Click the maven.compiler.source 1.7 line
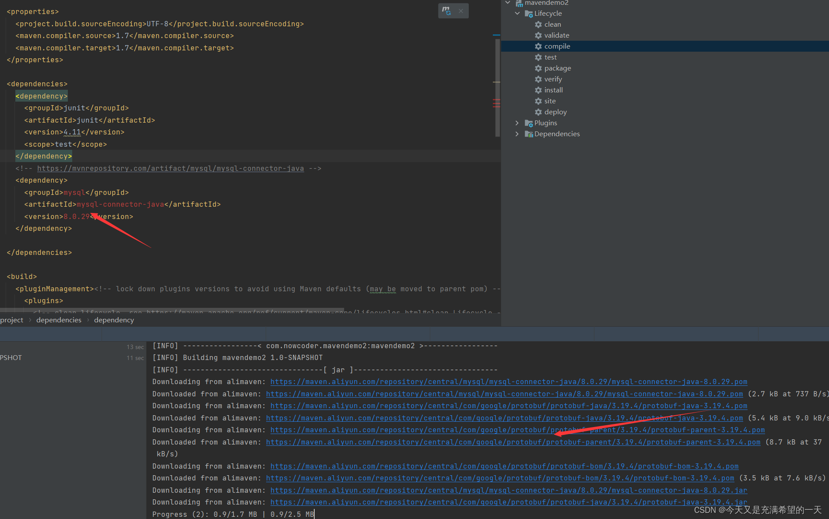This screenshot has height=519, width=829. [125, 36]
